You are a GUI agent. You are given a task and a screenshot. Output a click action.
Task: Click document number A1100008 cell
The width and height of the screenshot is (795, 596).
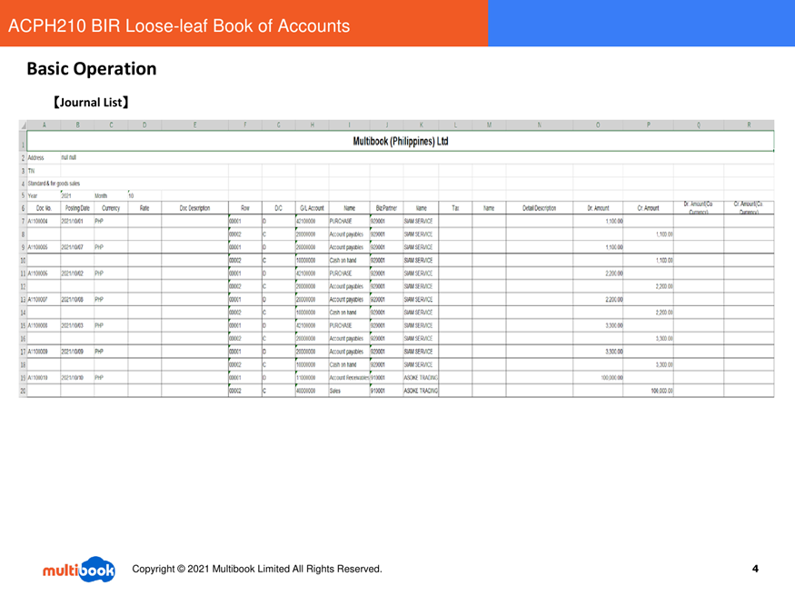point(44,325)
